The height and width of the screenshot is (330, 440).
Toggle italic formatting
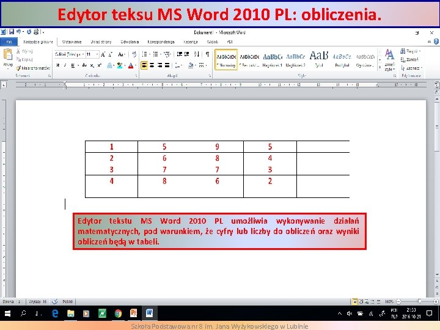point(65,65)
